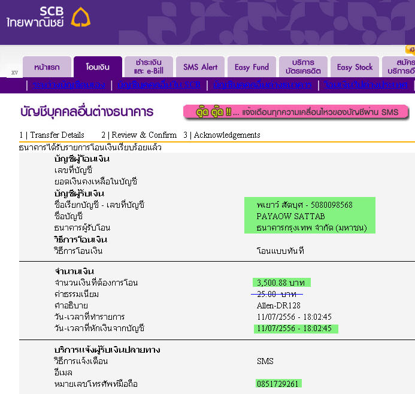Click the บัญชีผู้รับเงิน section header
The width and height of the screenshot is (415, 394).
[x=79, y=193]
